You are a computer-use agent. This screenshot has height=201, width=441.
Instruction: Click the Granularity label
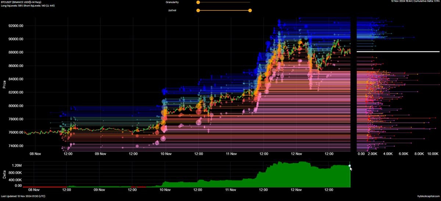(x=172, y=2)
